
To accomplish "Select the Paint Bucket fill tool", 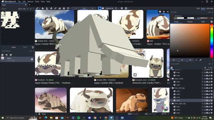I will (x=47, y=8).
